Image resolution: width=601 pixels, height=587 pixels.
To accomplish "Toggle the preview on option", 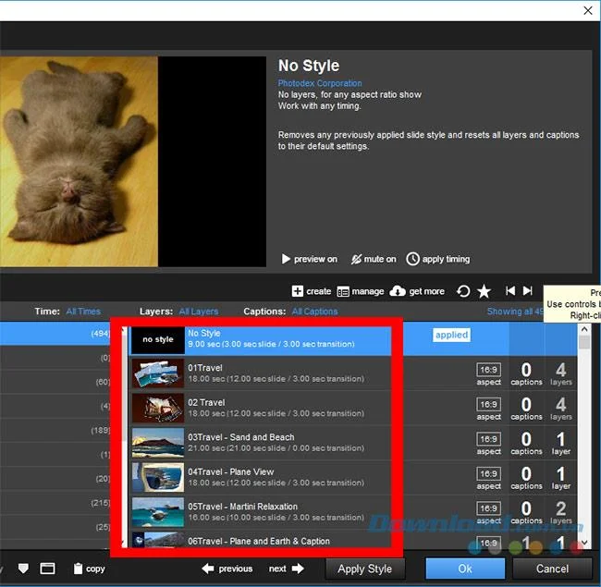I will click(309, 259).
